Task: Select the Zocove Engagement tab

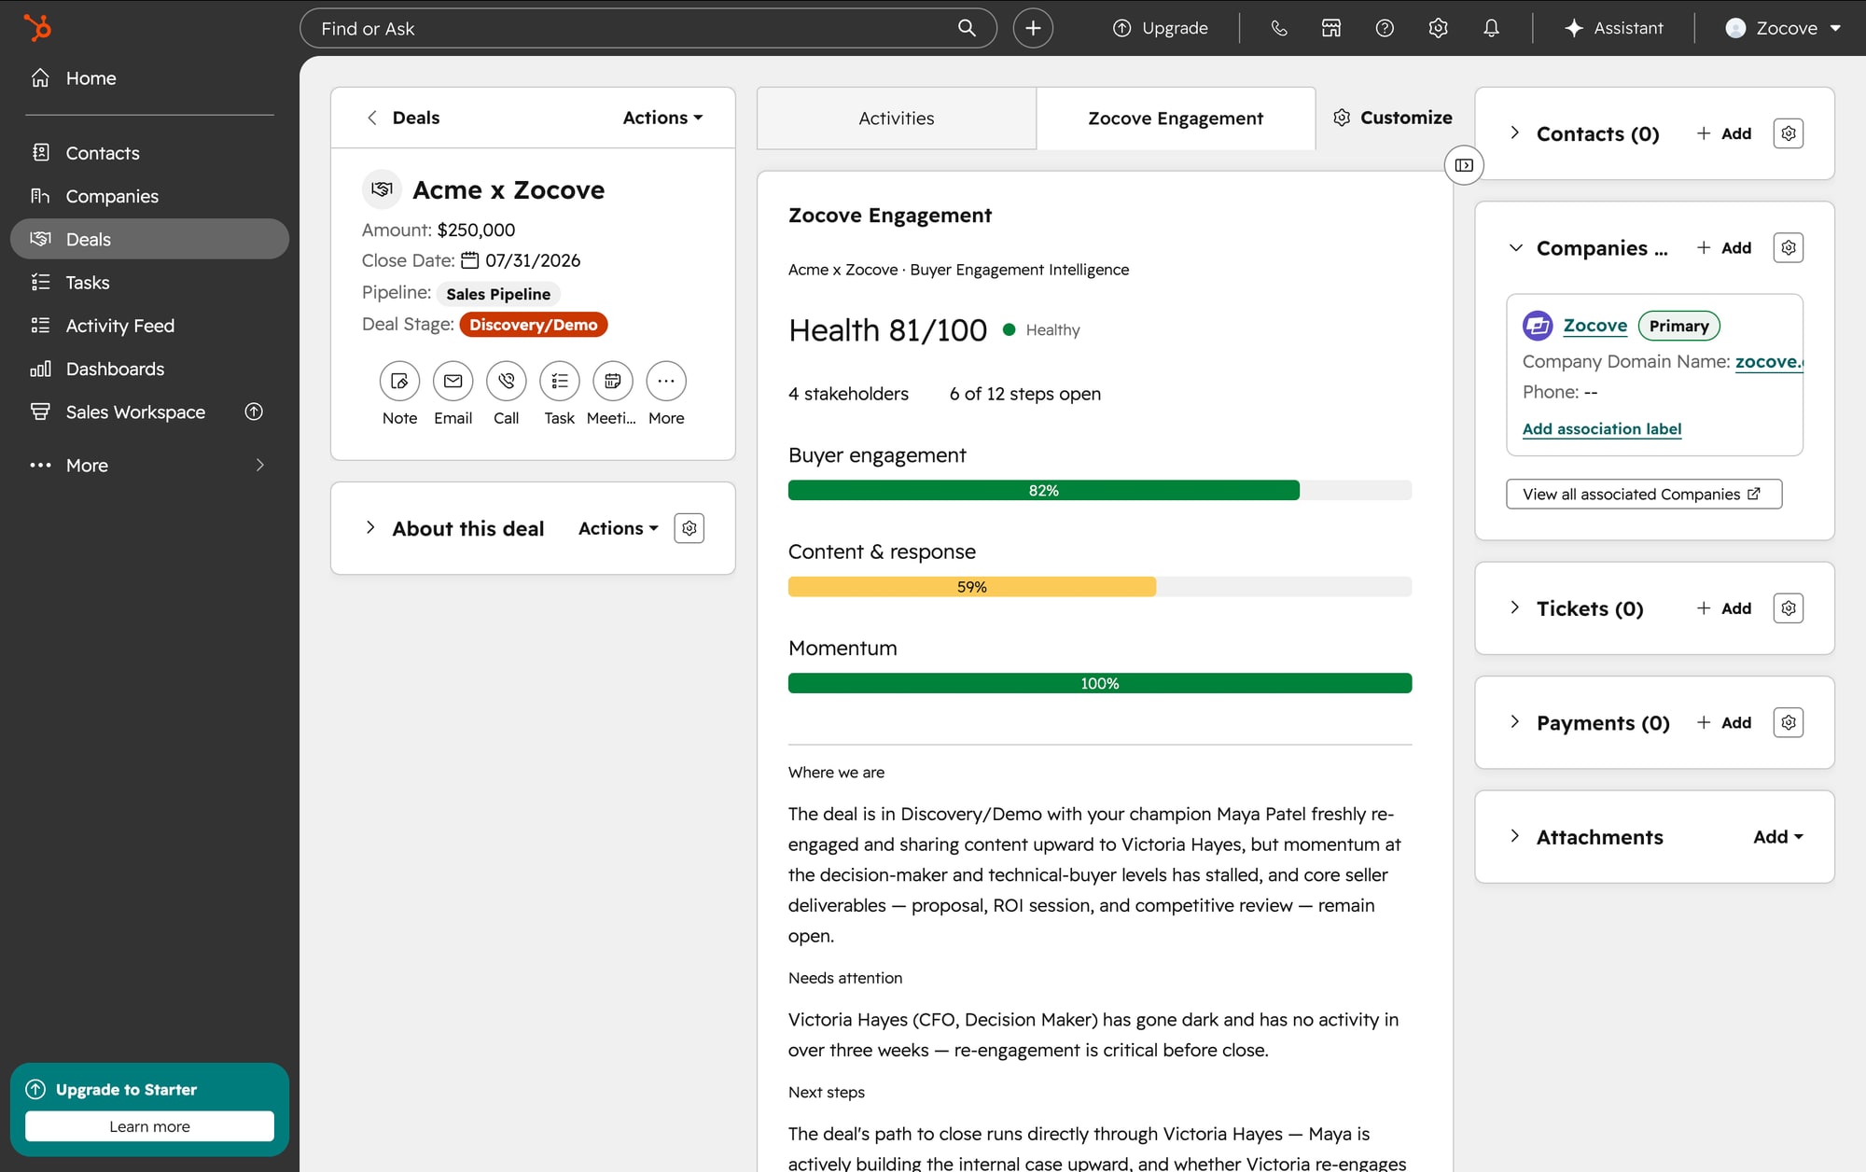Action: [x=1176, y=119]
